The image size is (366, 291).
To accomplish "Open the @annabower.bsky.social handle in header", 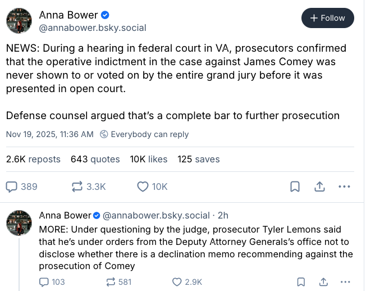I will [x=93, y=28].
